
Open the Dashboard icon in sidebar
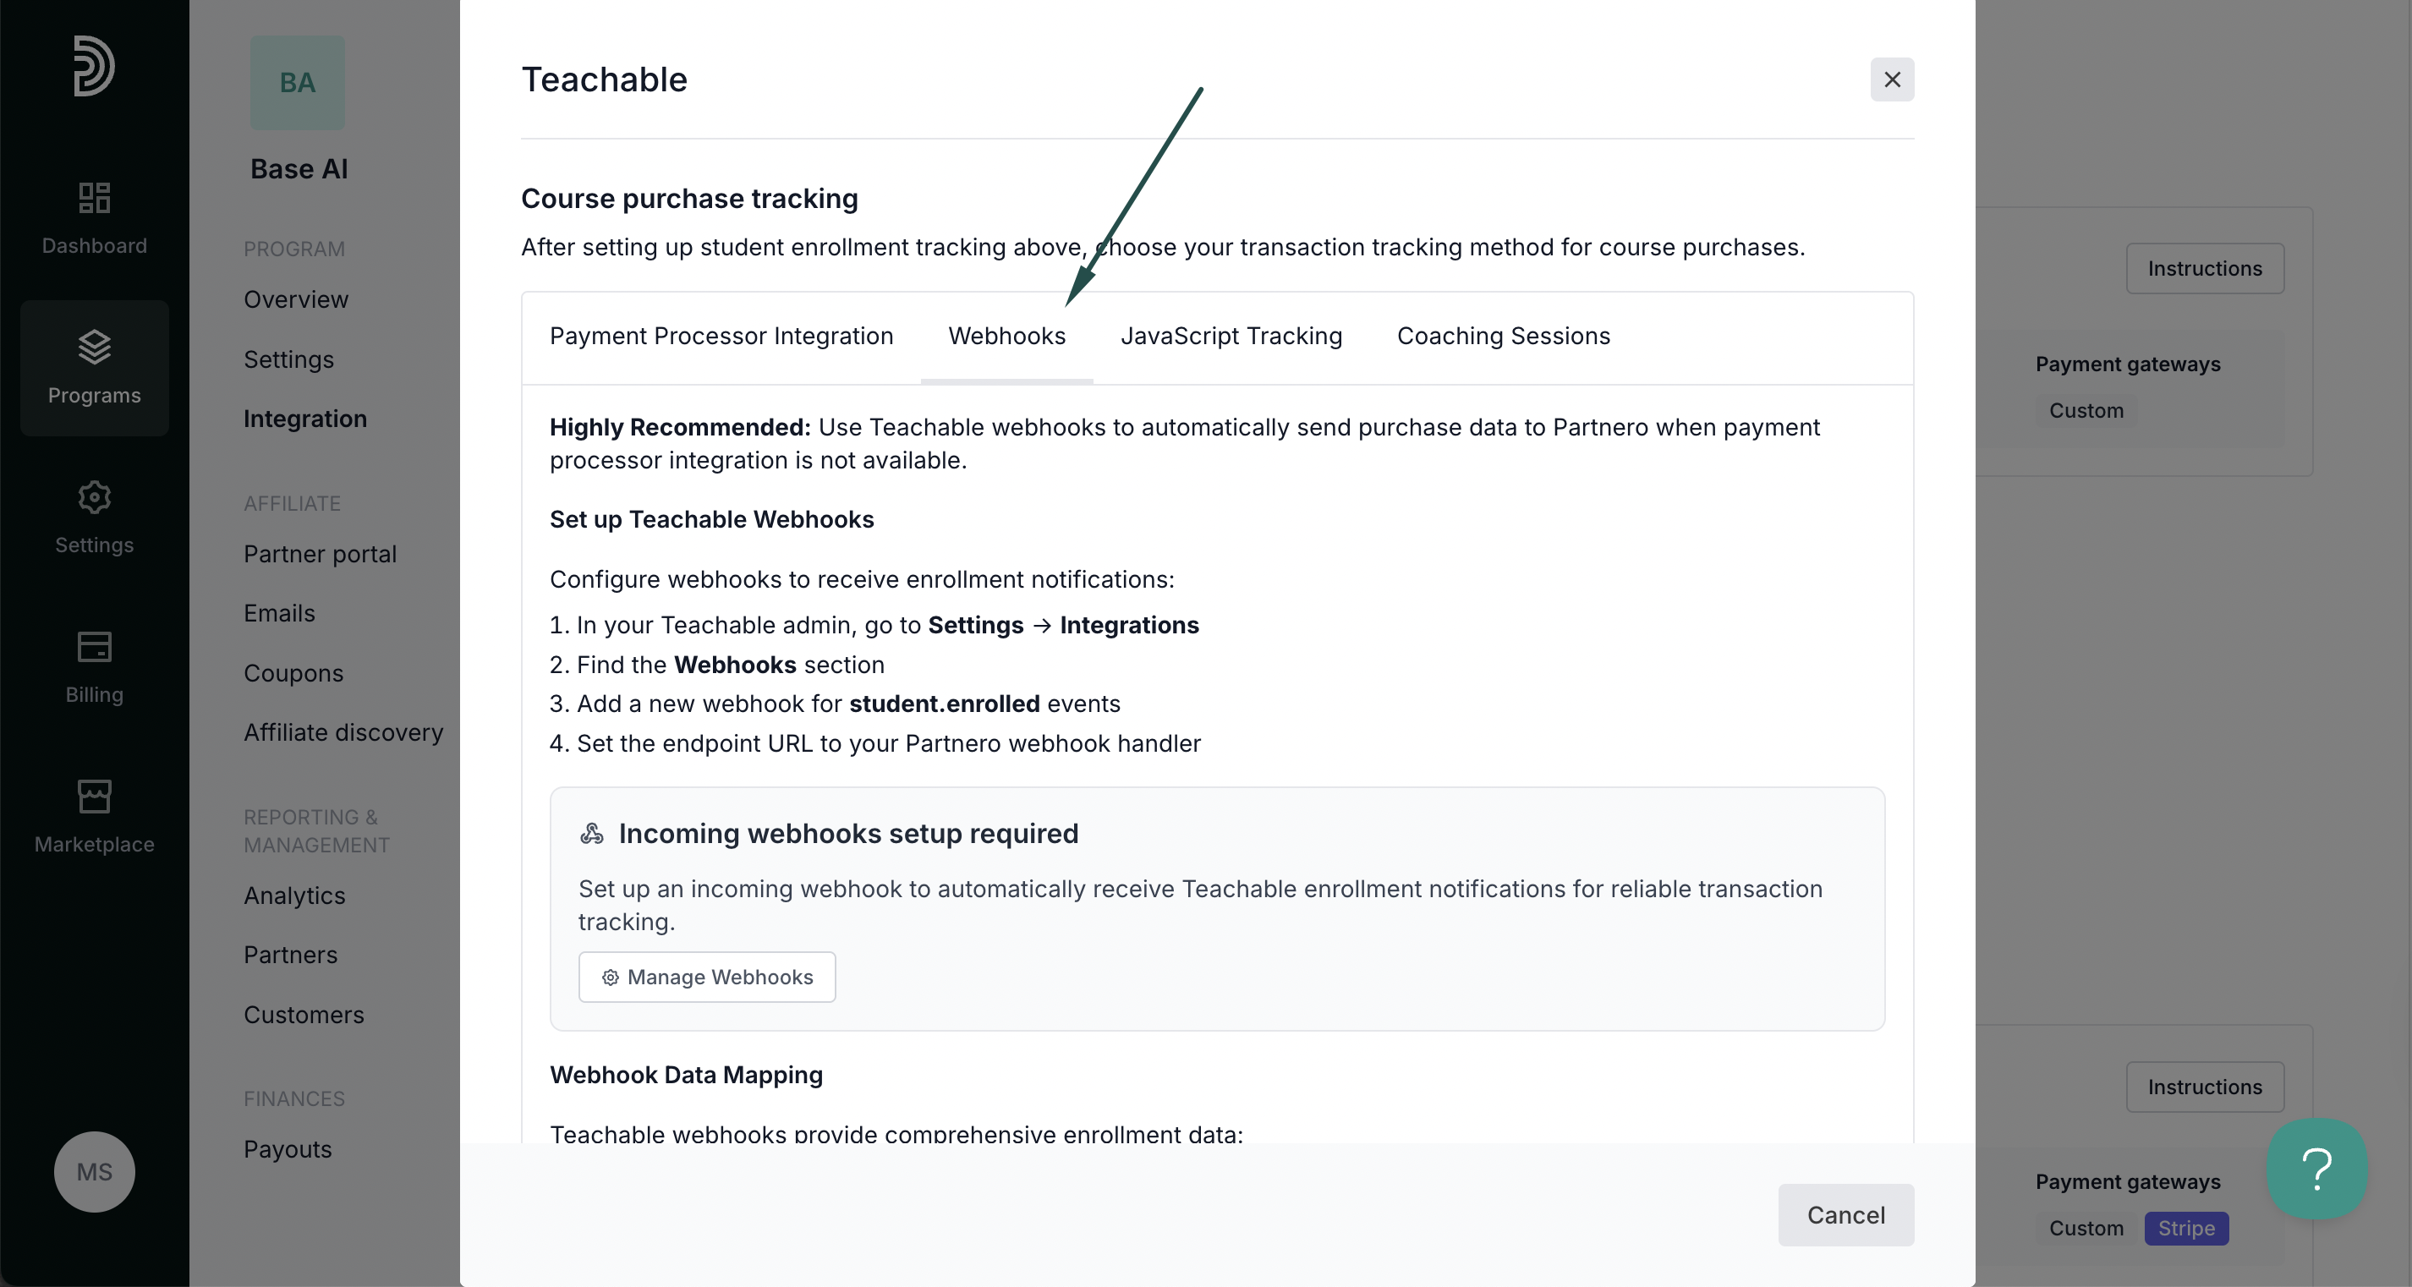pos(95,198)
